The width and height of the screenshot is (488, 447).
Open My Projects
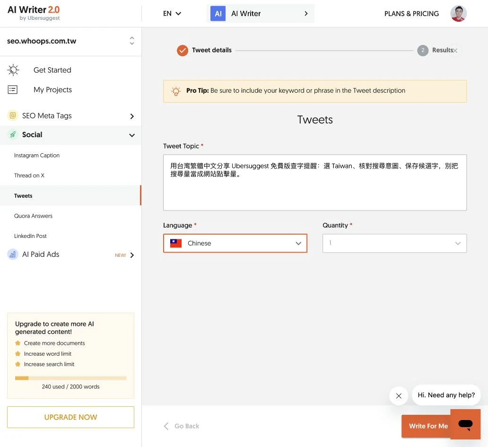tap(52, 90)
